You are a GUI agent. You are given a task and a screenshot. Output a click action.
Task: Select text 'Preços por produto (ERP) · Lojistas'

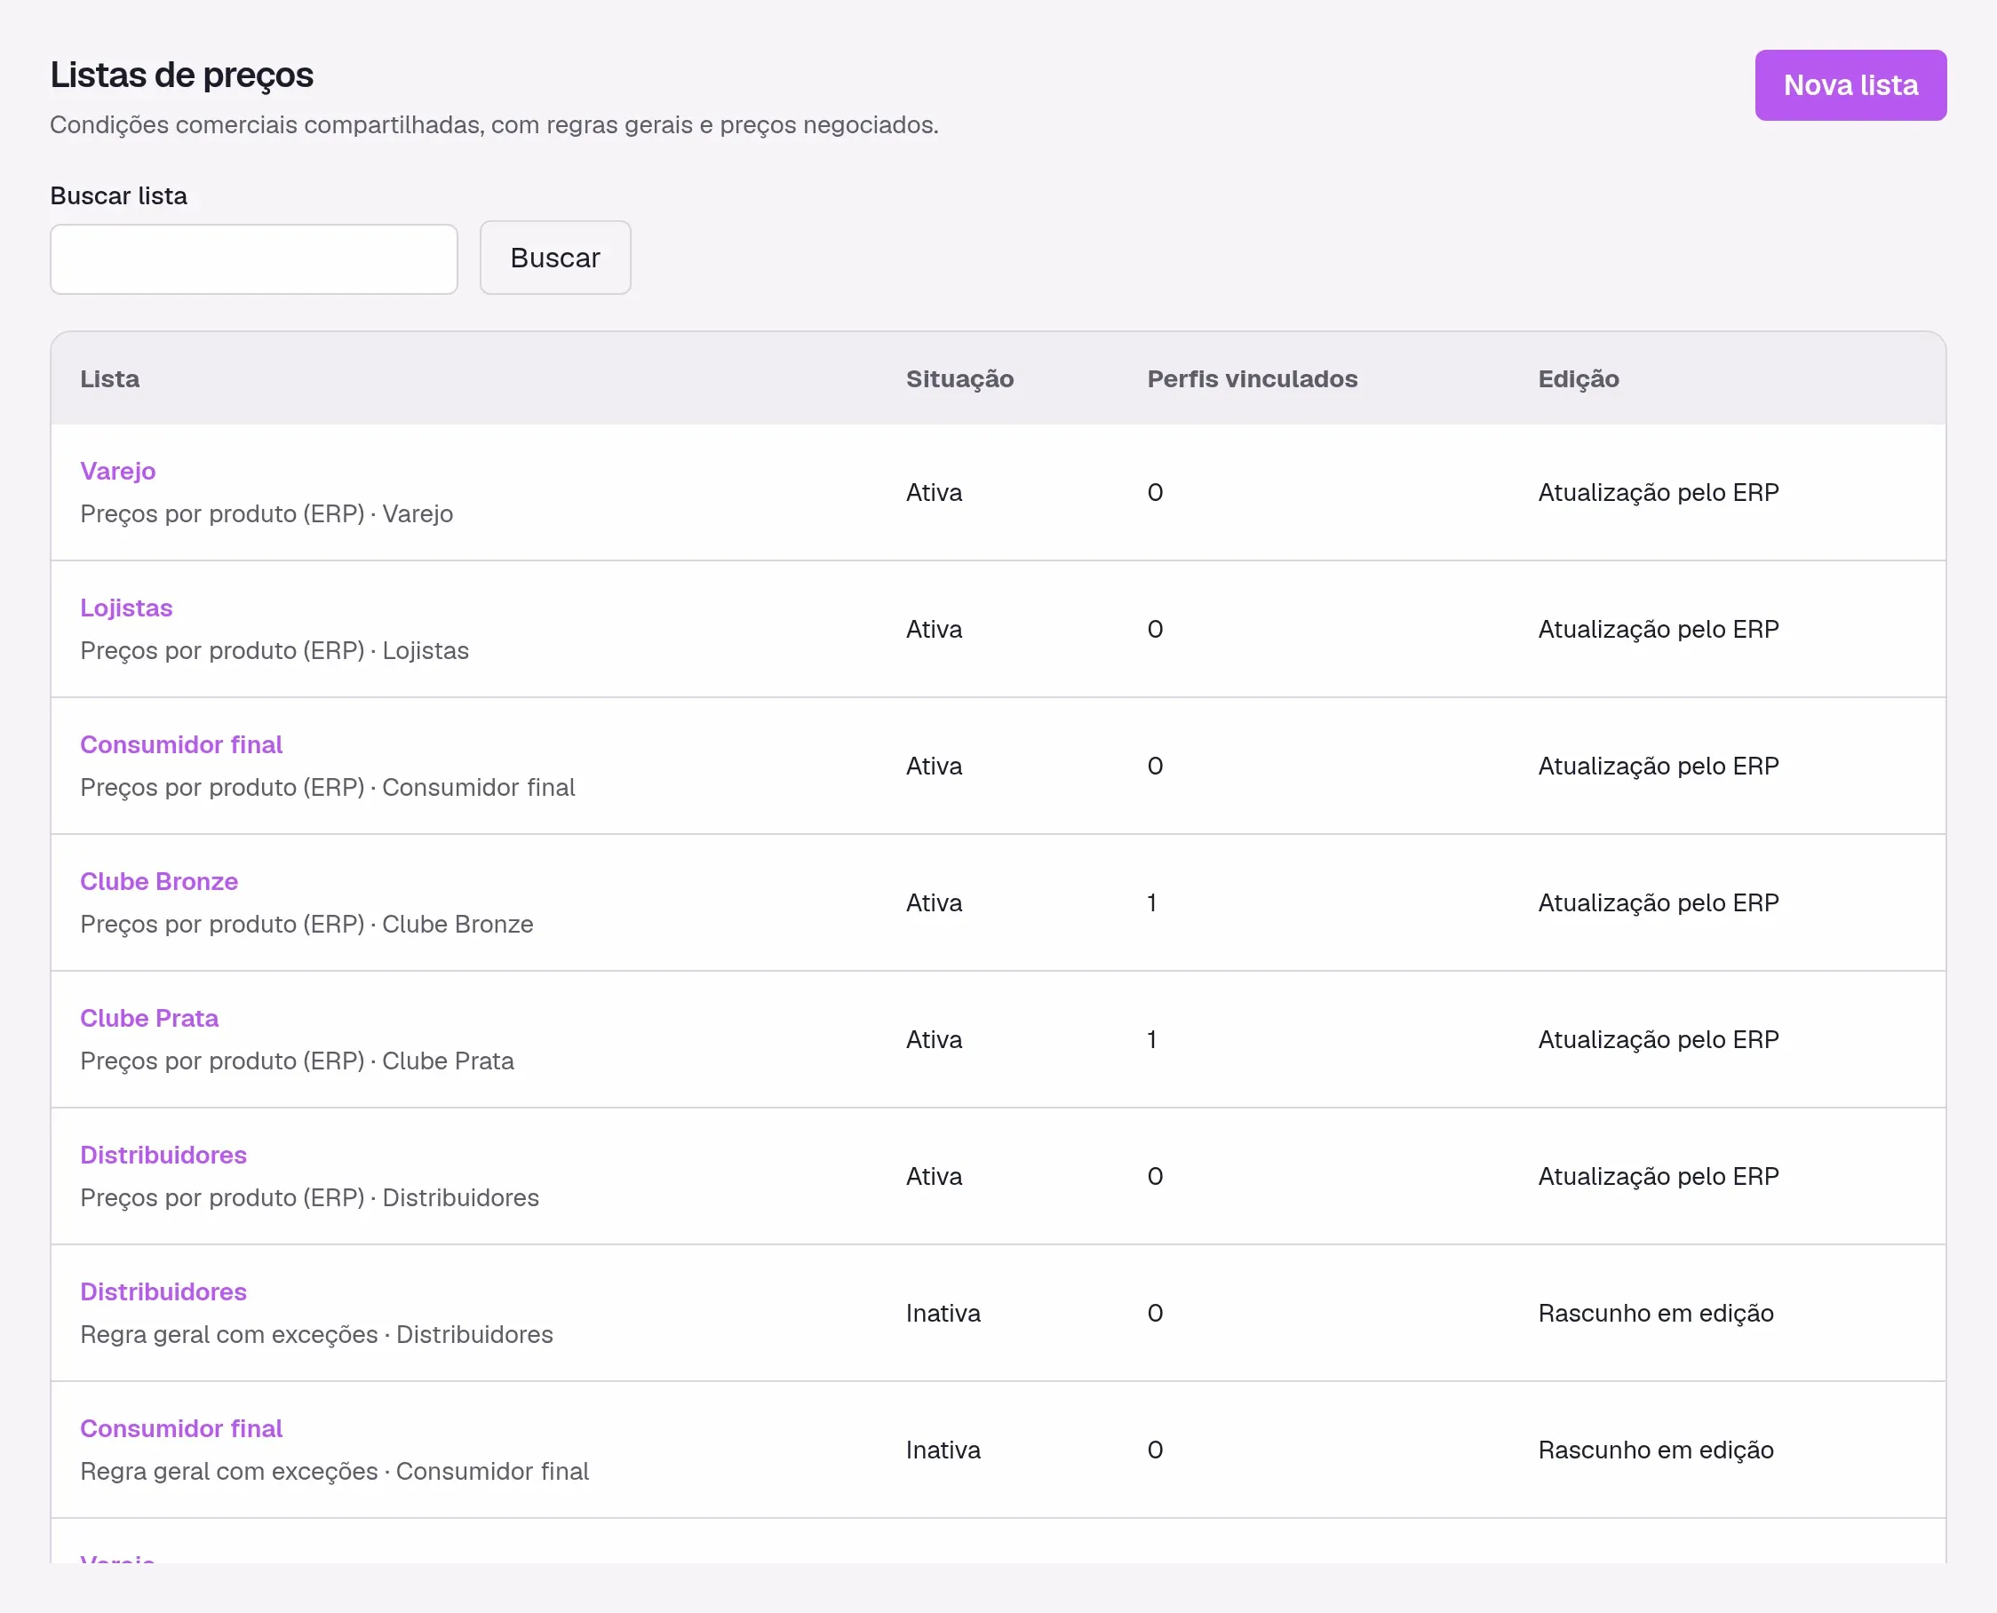coord(274,650)
